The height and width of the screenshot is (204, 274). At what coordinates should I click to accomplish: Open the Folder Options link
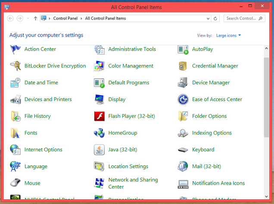(x=209, y=116)
